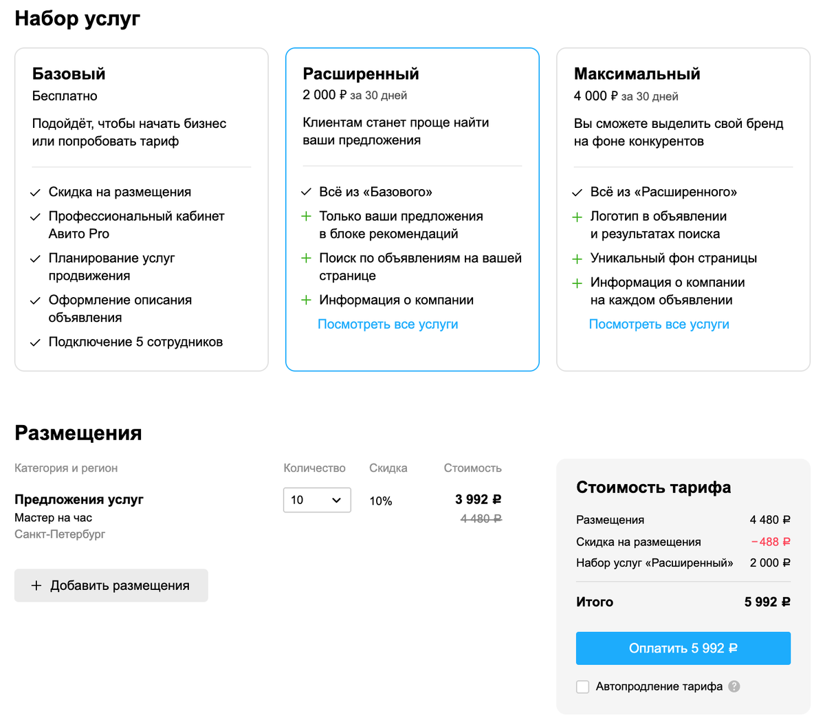
Task: Open Посмотреть все услуги in Расширенный card
Action: (x=388, y=325)
